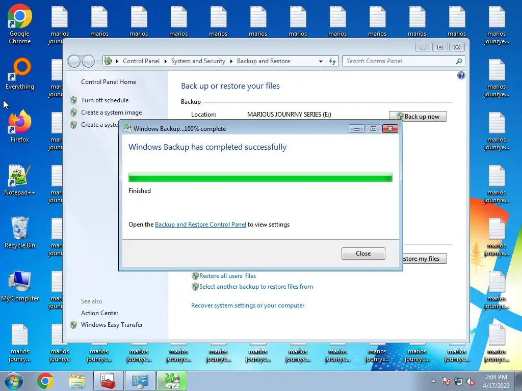Click the green backup progress bar
Viewport: 522px width, 391px height.
click(x=260, y=178)
